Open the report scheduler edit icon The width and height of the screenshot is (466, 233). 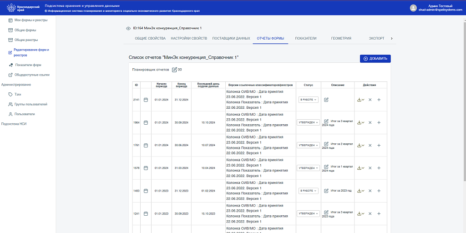[174, 70]
